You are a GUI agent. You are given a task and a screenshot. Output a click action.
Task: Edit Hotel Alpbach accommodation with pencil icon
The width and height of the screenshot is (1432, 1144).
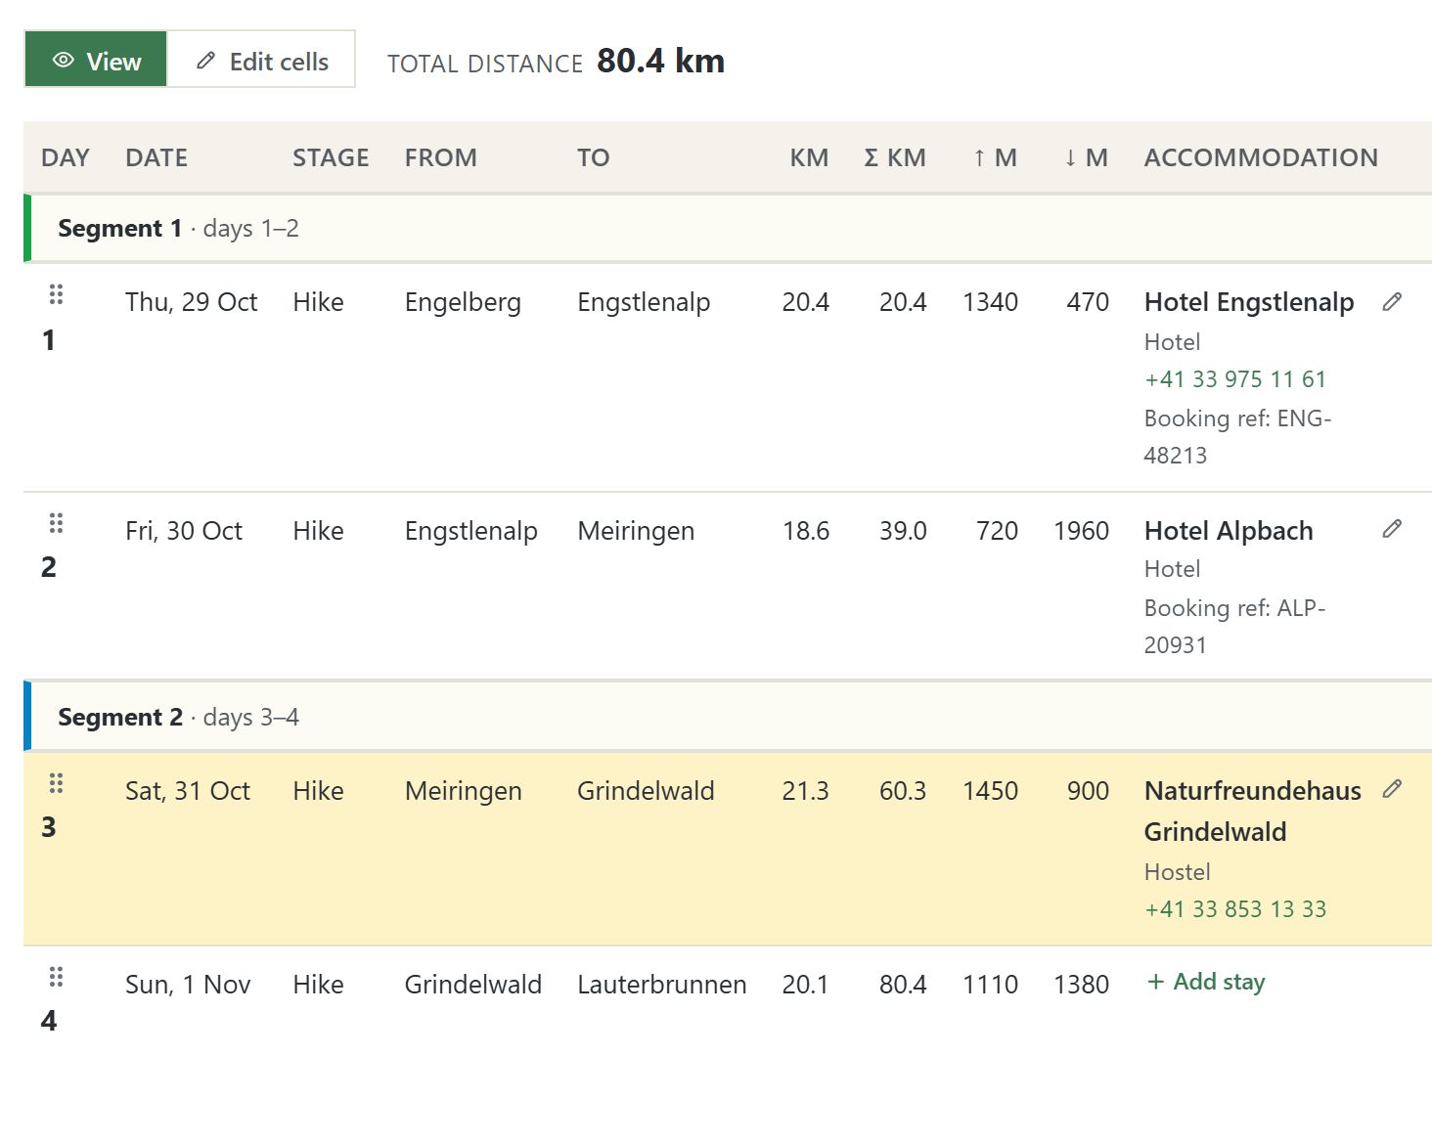(x=1392, y=529)
